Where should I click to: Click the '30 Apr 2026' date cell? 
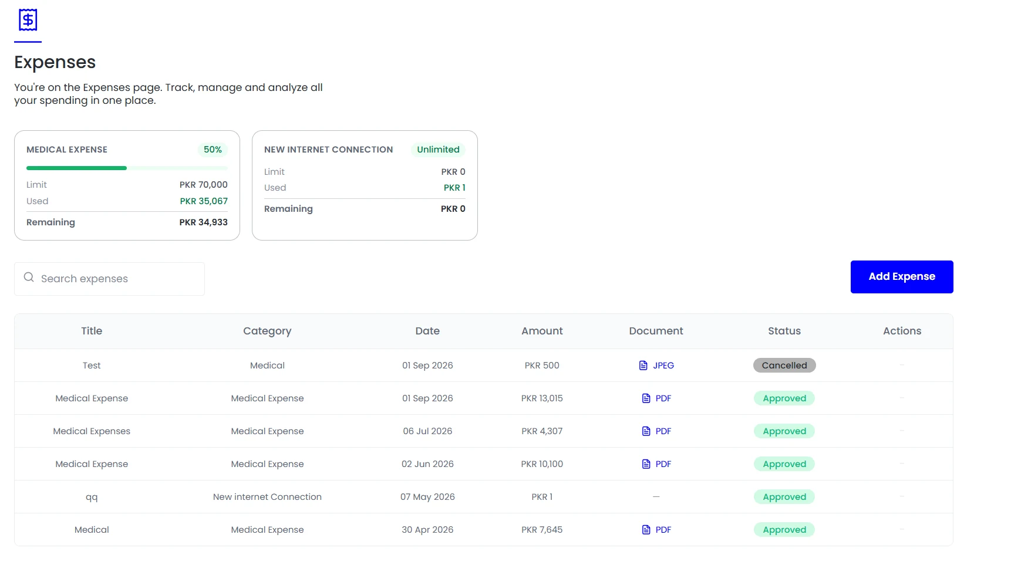tap(427, 530)
